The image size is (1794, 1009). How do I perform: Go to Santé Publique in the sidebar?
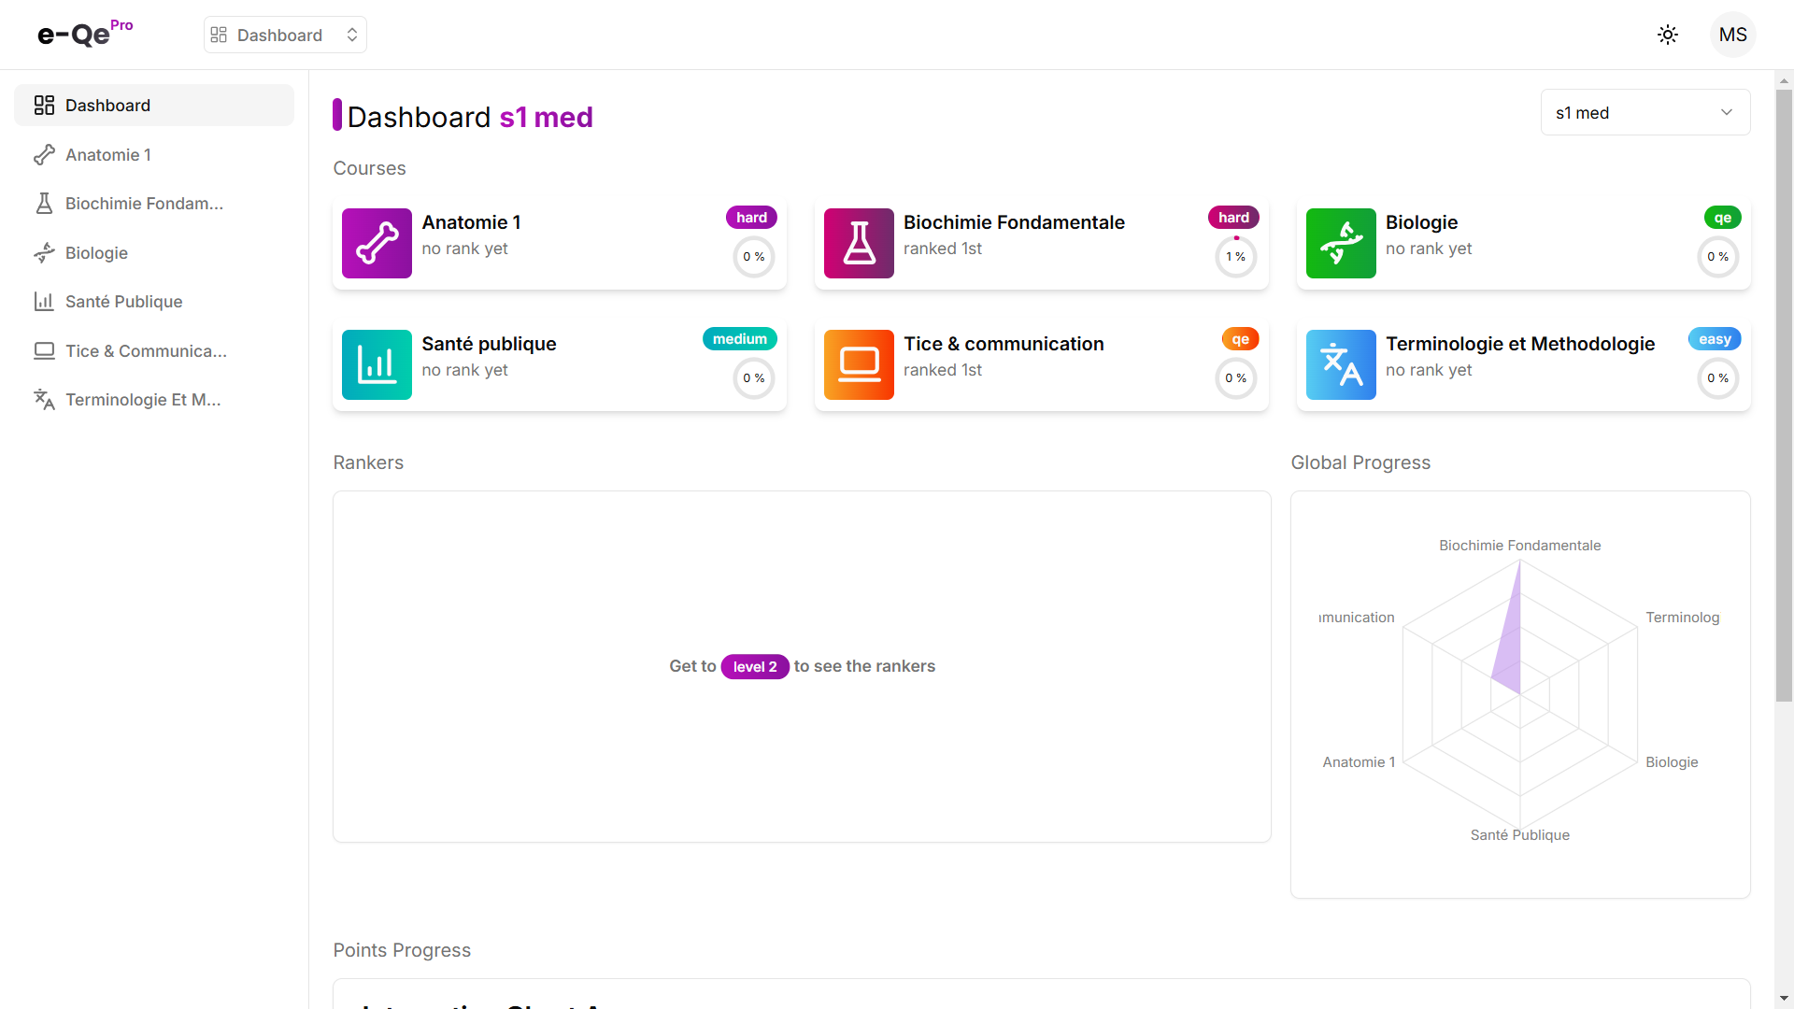(x=123, y=301)
